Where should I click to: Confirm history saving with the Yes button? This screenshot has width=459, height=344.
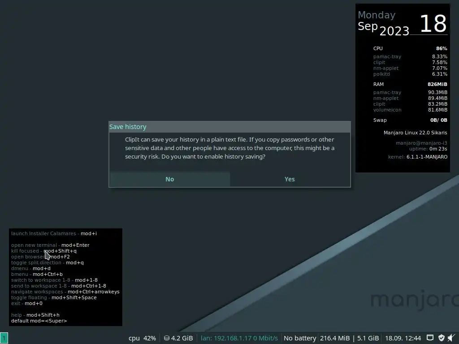290,179
